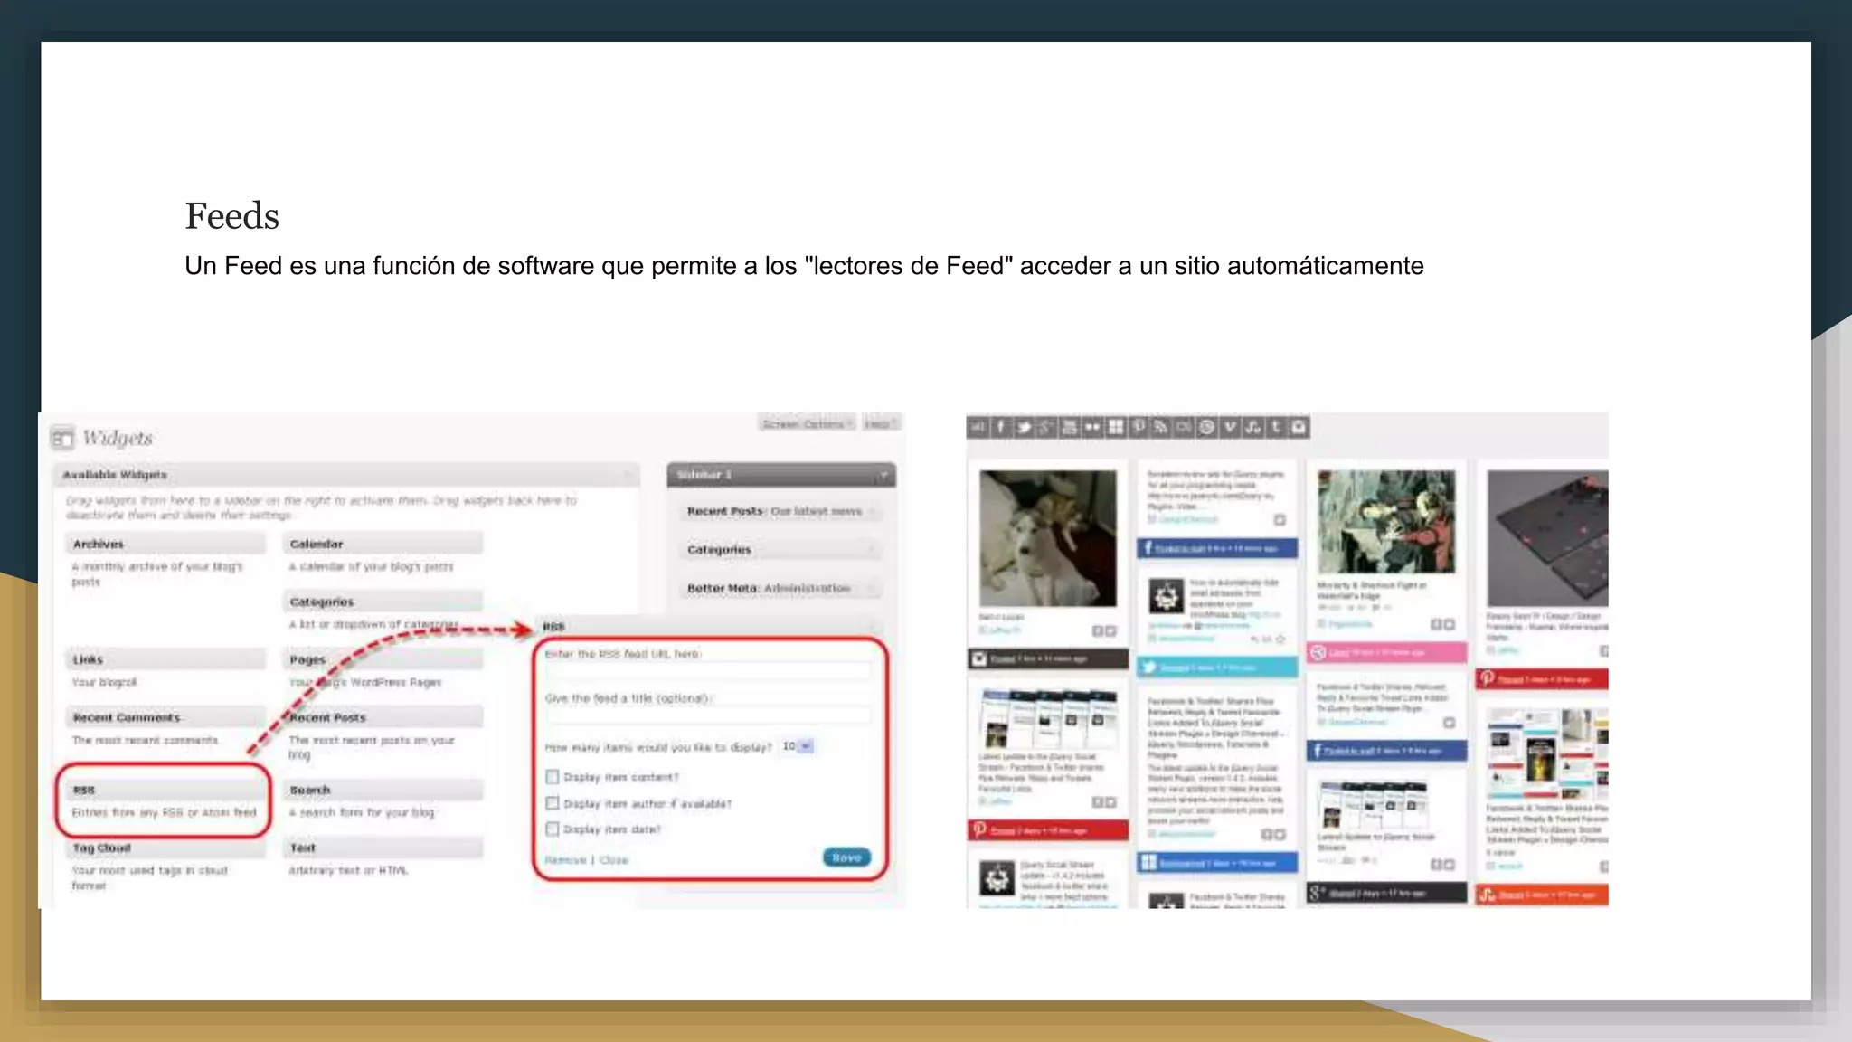The image size is (1852, 1042).
Task: Show all networks using the first toolbar icon
Action: (x=978, y=427)
